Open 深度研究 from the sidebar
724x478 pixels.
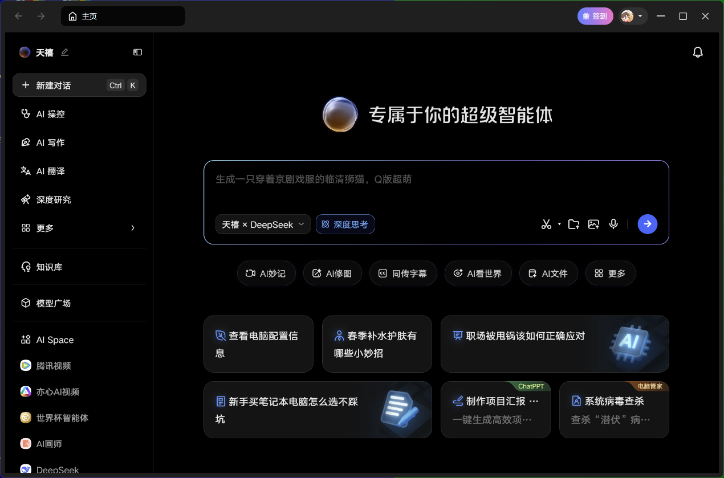point(54,199)
